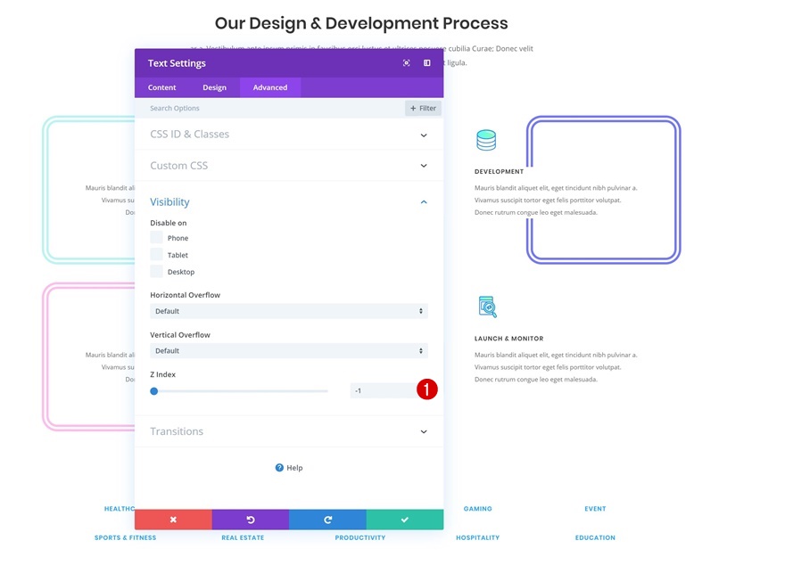Click the Launch & Monitor icon
Image resolution: width=785 pixels, height=565 pixels.
tap(487, 307)
